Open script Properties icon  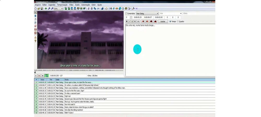point(92,9)
